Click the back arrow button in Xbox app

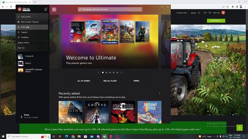point(54,9)
